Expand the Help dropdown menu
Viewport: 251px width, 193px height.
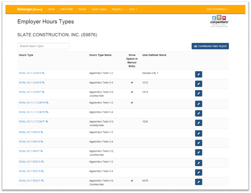tap(133, 9)
